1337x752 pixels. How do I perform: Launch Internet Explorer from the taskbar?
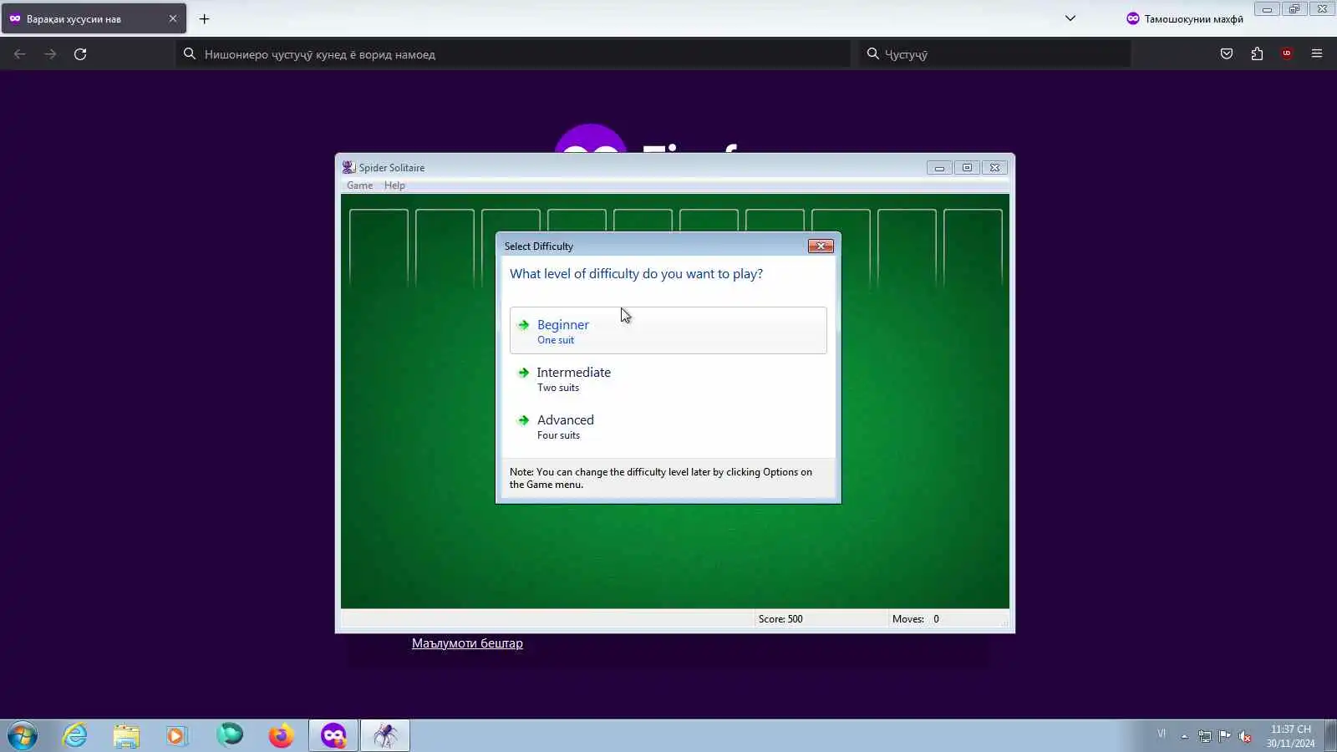75,735
